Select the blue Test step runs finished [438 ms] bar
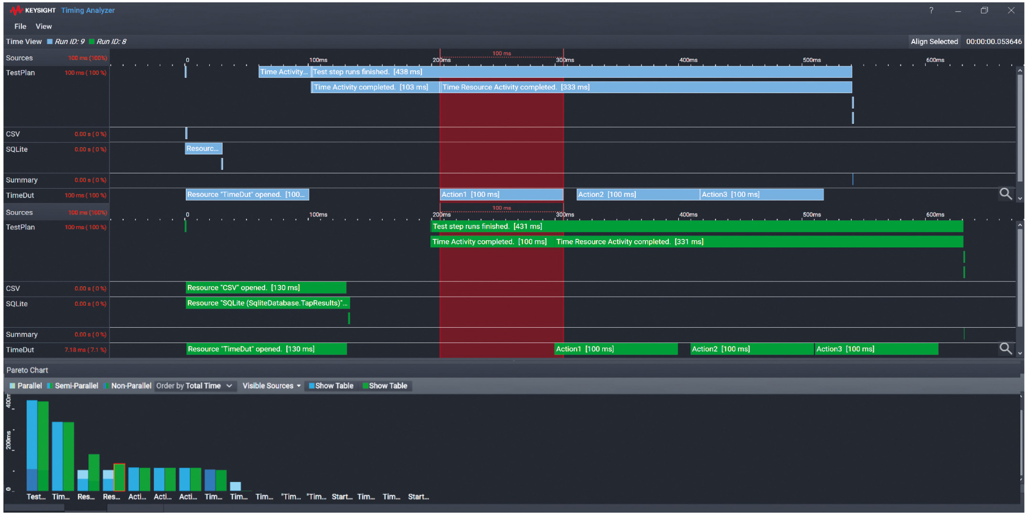The image size is (1028, 515). pyautogui.click(x=581, y=72)
